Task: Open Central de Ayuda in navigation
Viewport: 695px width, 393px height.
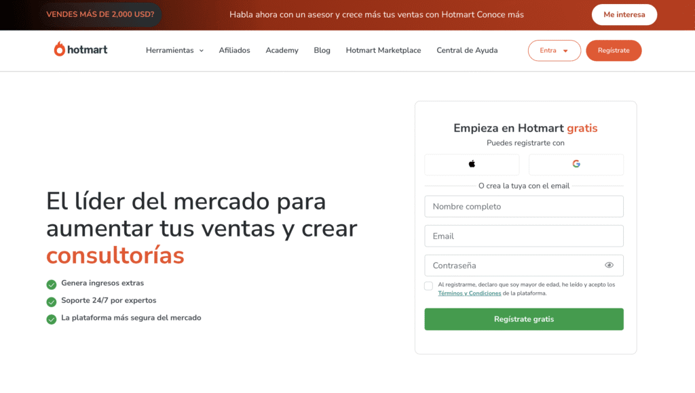Action: (467, 50)
